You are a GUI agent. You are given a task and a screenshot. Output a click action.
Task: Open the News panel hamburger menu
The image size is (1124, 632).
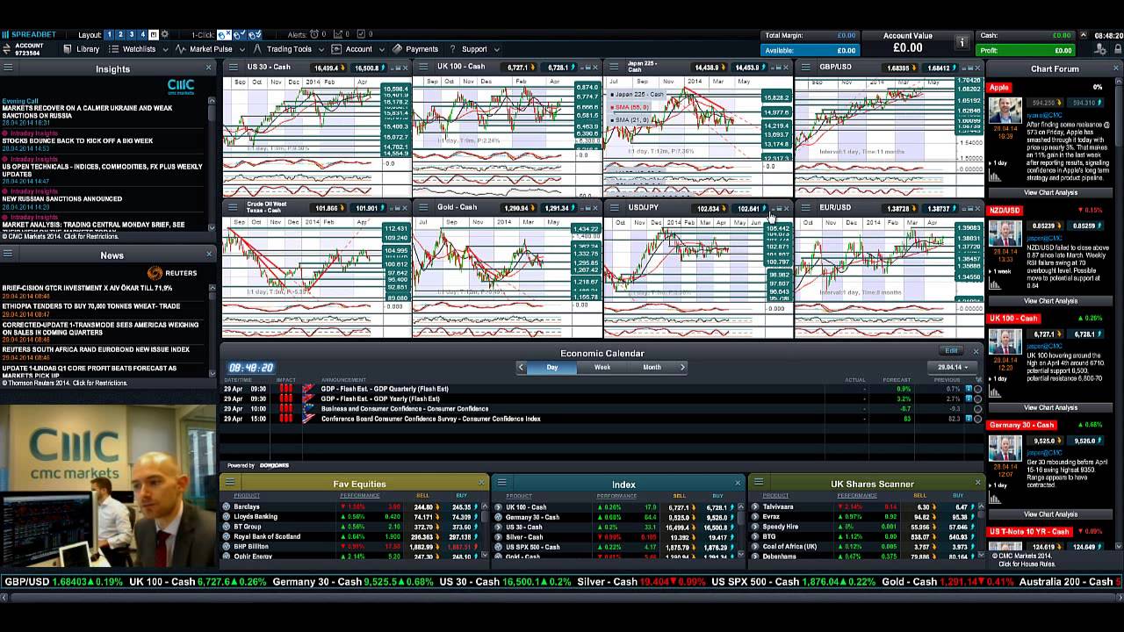point(8,255)
